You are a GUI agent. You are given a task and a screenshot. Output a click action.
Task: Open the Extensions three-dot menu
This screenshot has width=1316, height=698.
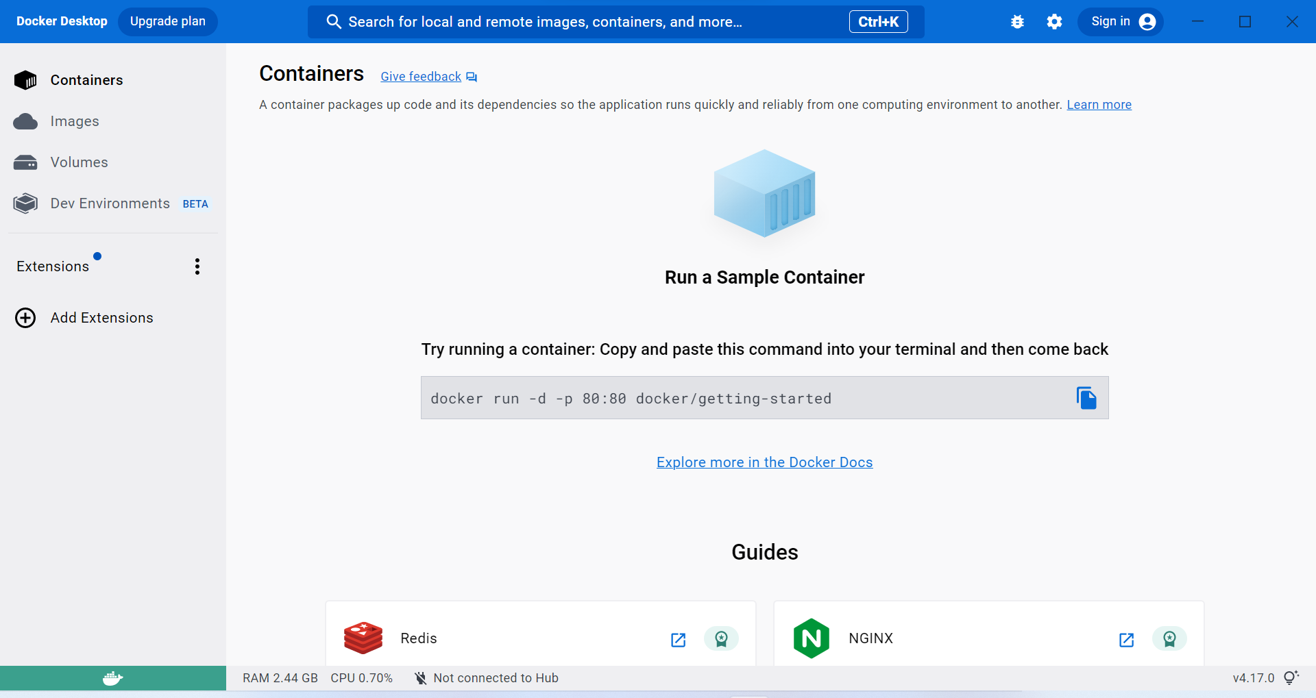[x=197, y=266]
